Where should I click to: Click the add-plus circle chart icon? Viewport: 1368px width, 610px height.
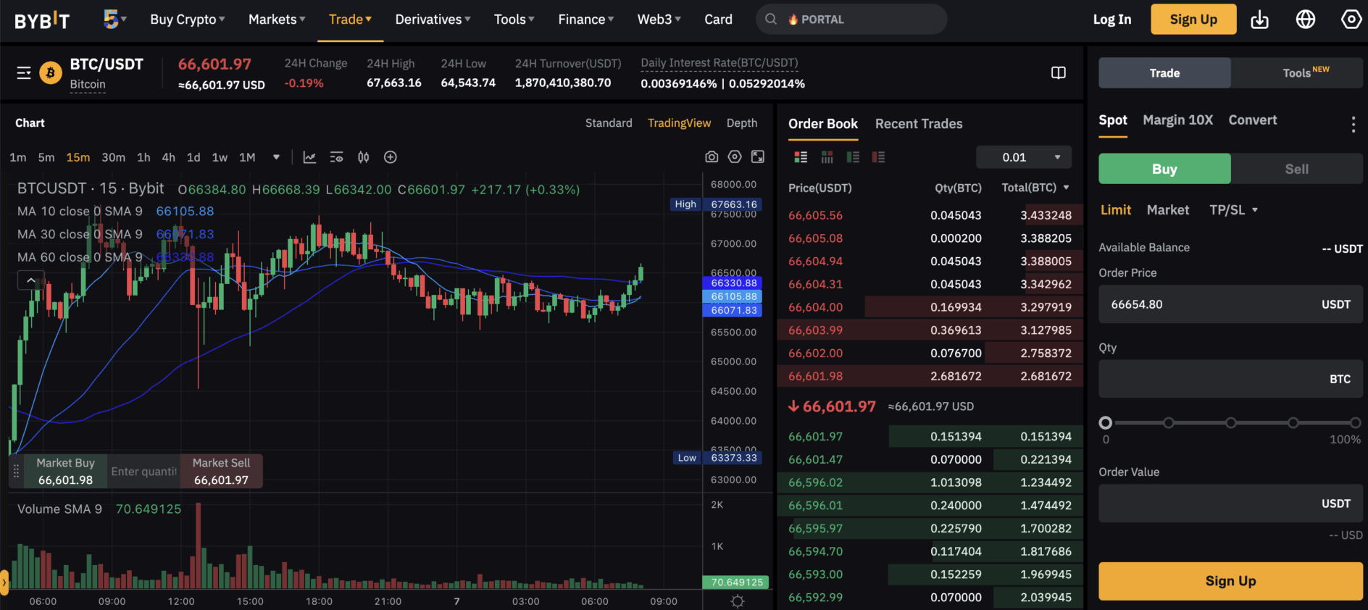(391, 157)
